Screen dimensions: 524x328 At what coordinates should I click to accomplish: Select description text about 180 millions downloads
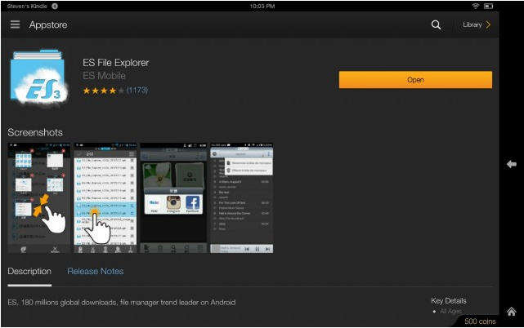point(122,303)
